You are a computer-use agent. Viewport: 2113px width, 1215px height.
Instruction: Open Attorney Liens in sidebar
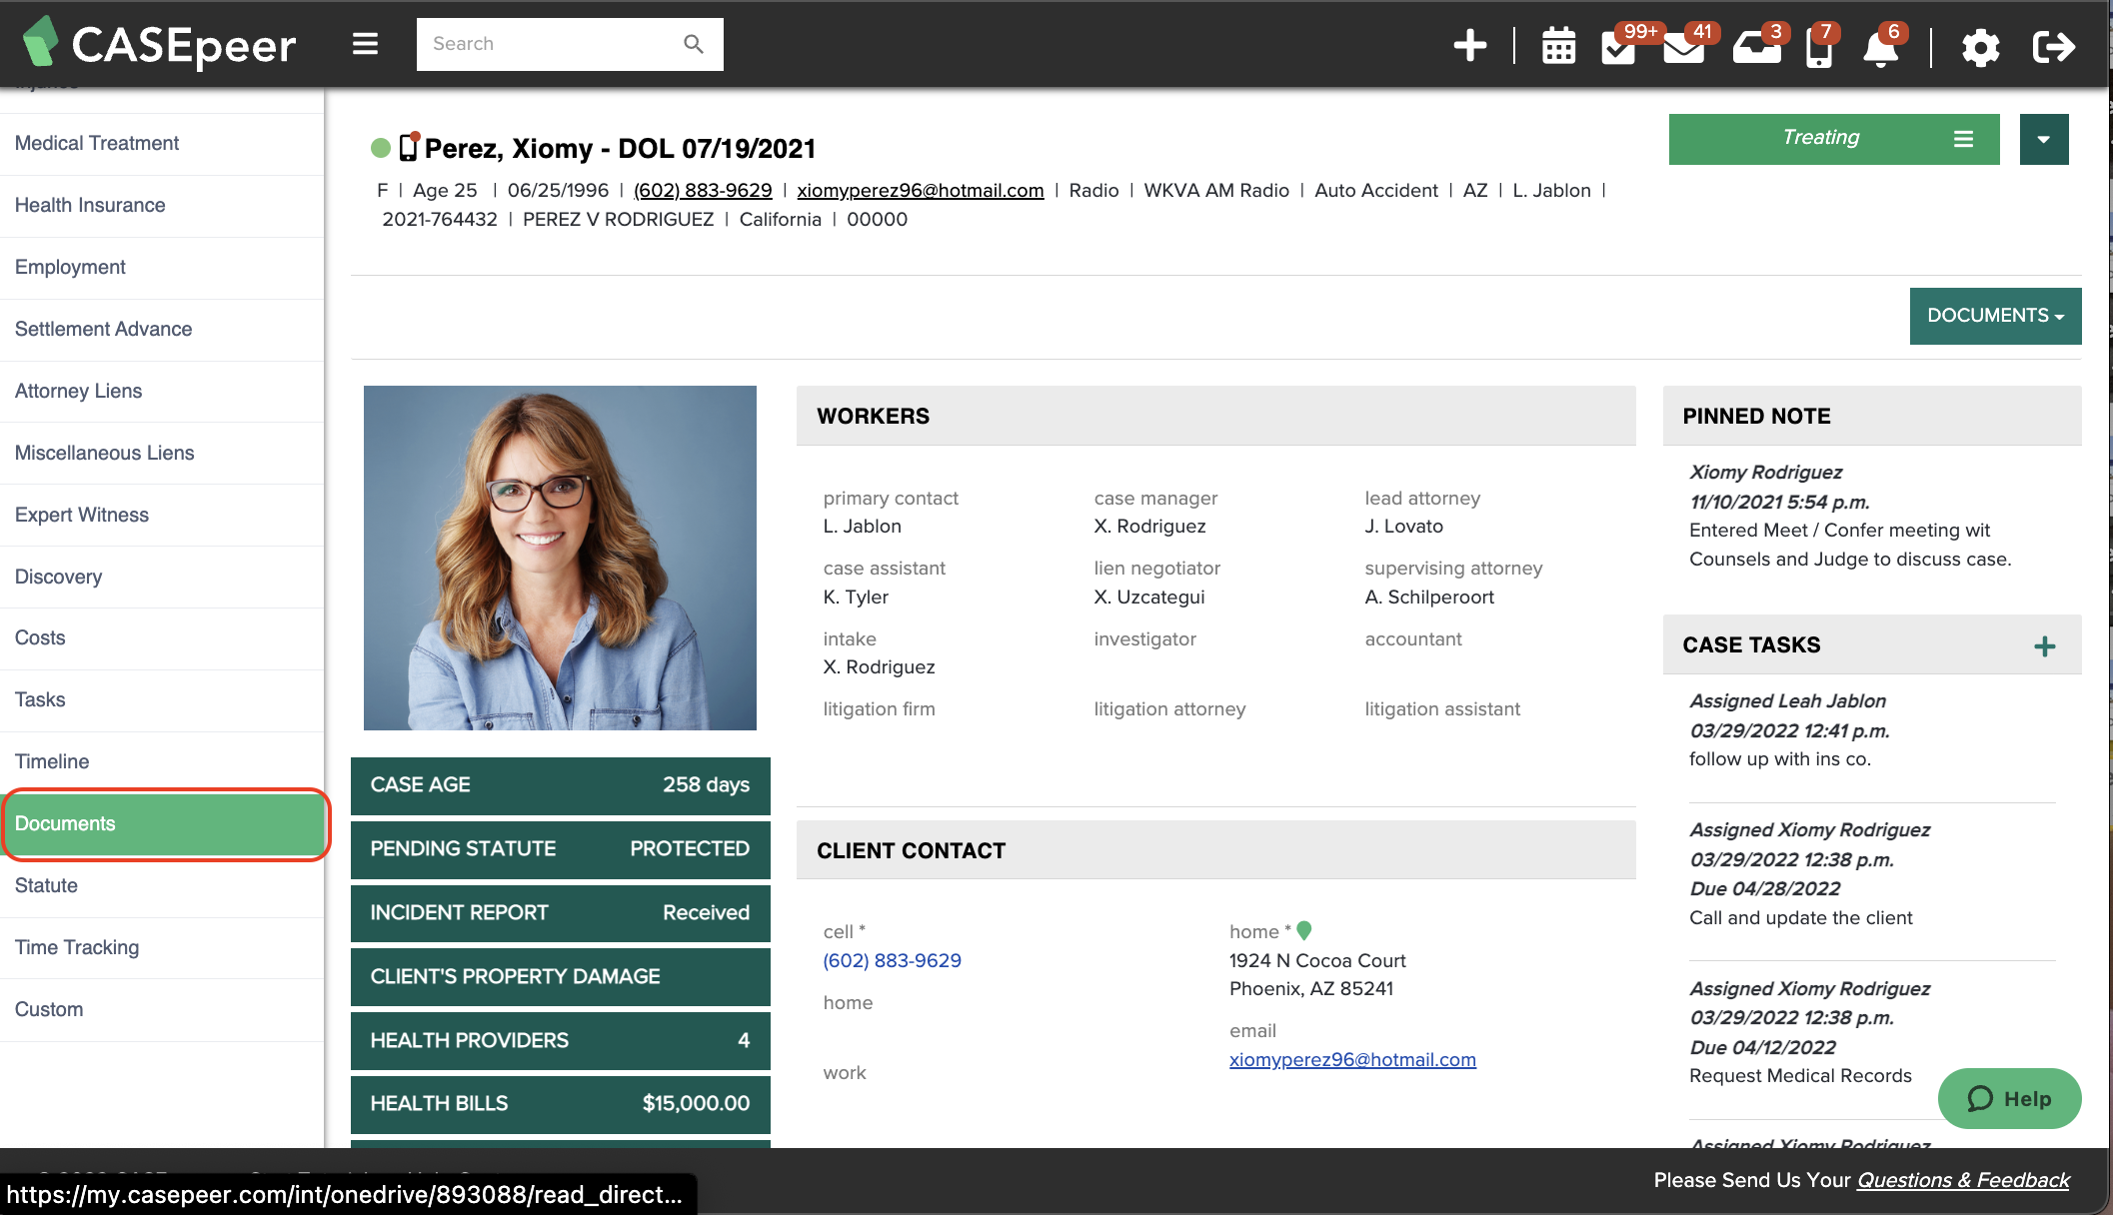162,392
